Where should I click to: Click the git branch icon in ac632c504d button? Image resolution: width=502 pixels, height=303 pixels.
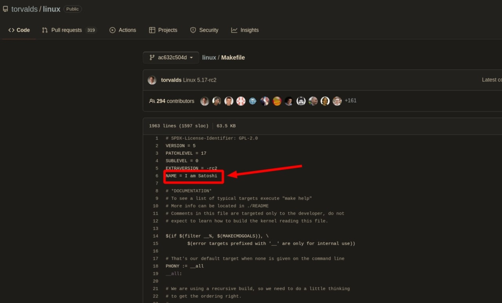(x=152, y=58)
